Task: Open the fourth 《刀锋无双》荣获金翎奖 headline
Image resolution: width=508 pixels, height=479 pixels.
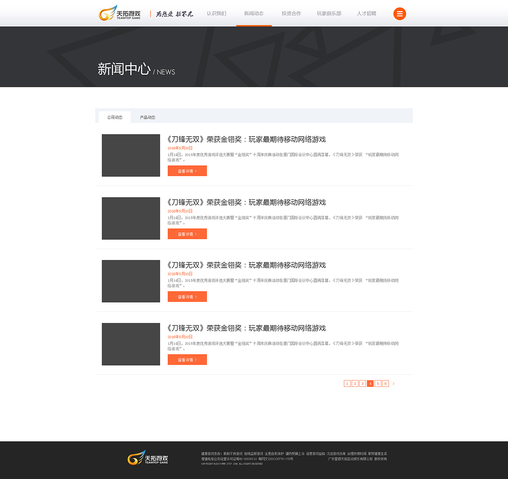Action: click(x=246, y=328)
